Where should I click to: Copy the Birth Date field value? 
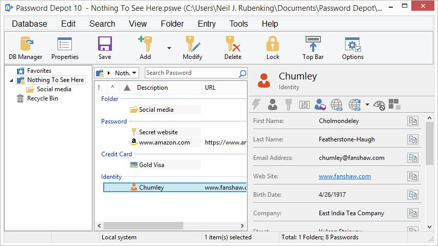click(412, 195)
